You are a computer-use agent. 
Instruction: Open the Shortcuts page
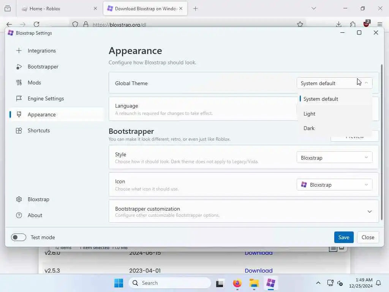click(57, 130)
